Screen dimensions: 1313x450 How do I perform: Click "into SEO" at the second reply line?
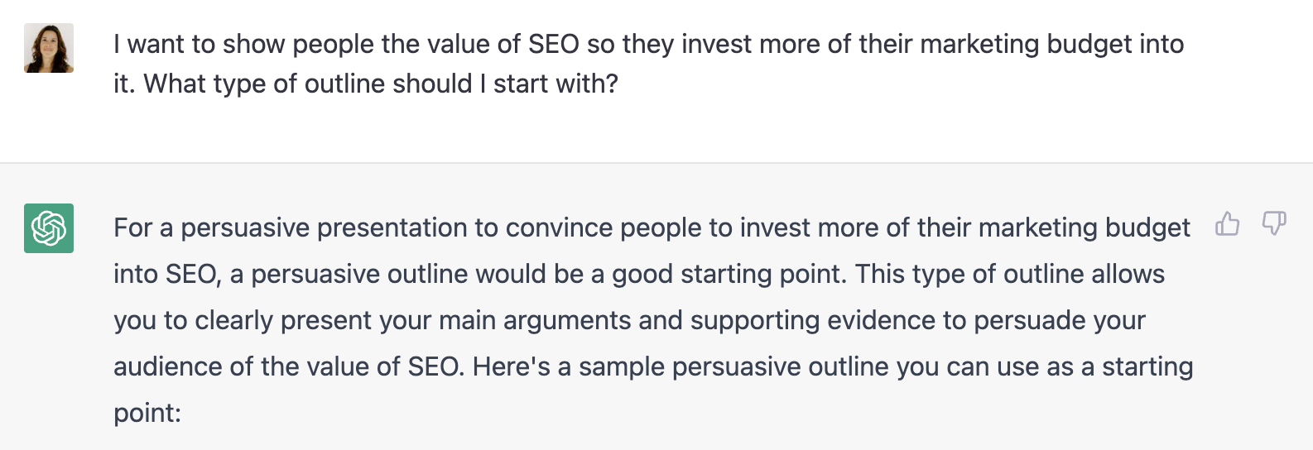click(166, 275)
